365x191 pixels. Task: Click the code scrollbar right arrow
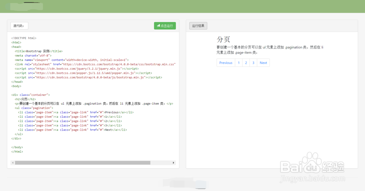tap(173, 163)
